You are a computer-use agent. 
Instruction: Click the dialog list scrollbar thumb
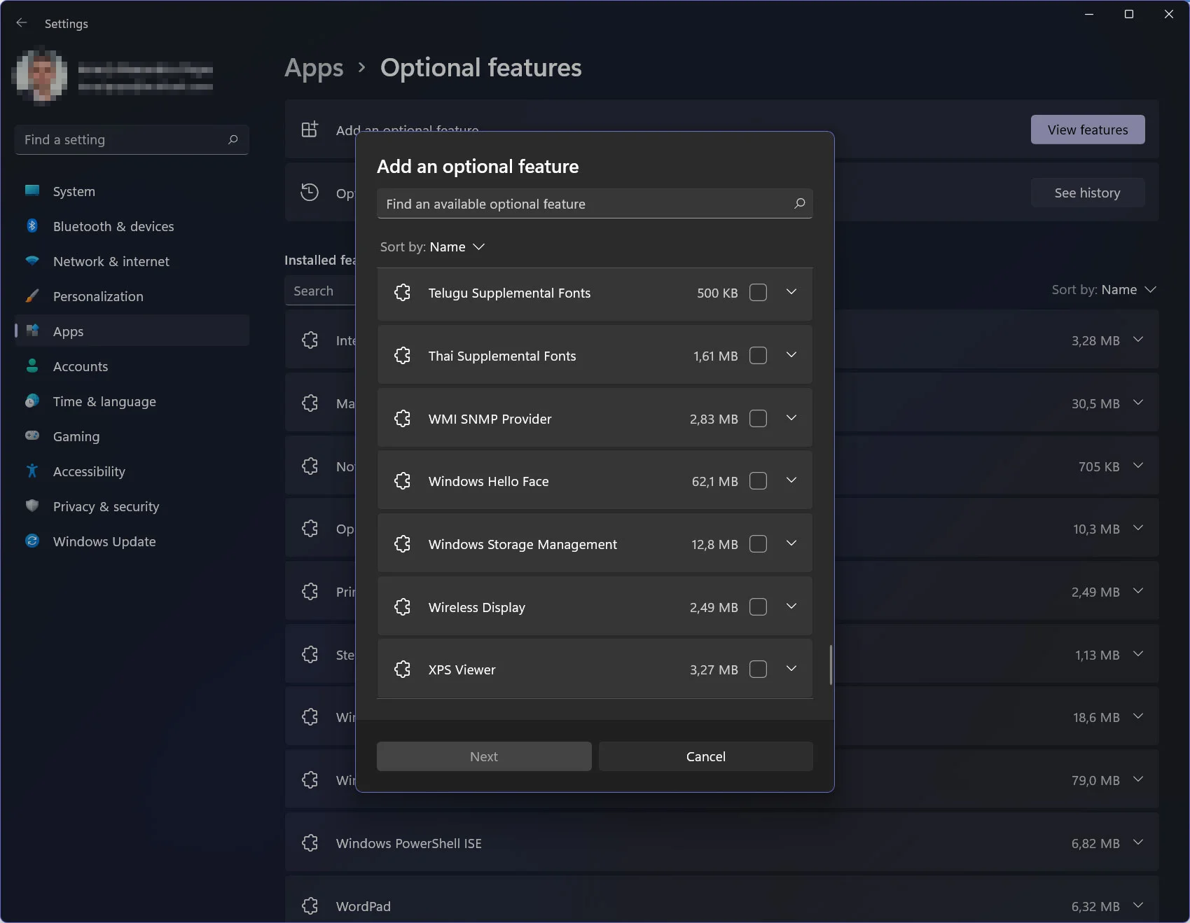point(831,665)
